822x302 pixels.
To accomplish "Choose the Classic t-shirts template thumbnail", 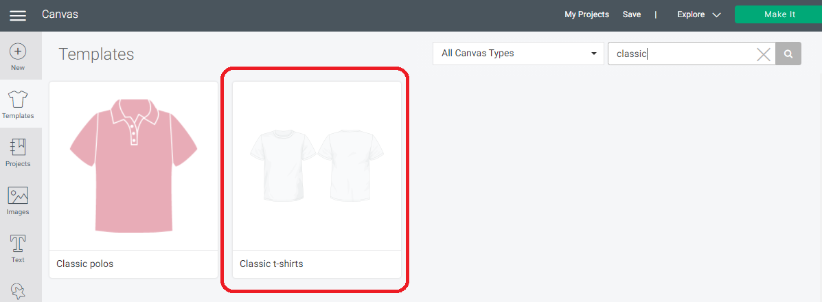I will coord(317,165).
